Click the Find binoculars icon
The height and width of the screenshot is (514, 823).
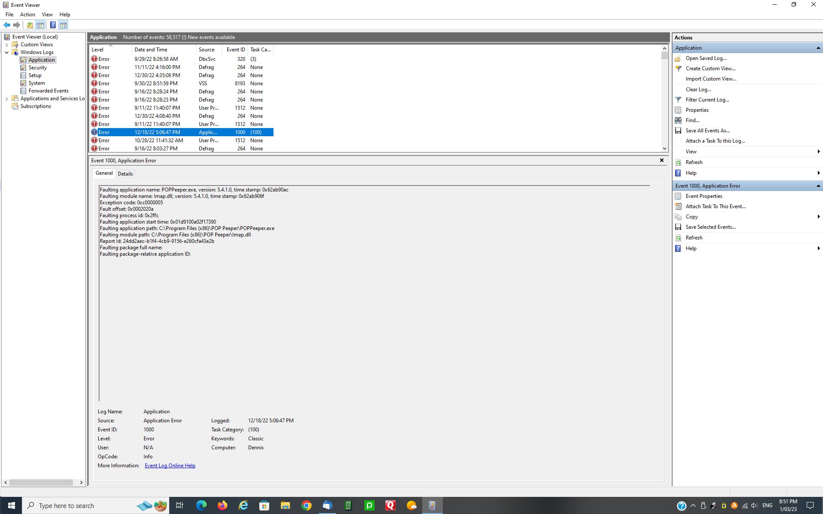678,120
